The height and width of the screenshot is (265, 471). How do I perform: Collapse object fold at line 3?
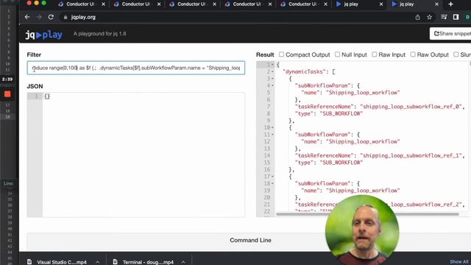[272, 79]
